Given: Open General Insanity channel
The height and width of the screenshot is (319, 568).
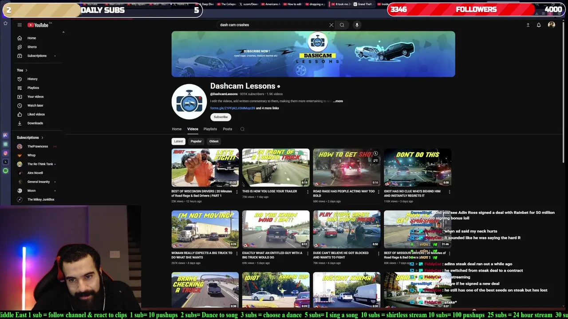Looking at the screenshot, I should pyautogui.click(x=39, y=182).
